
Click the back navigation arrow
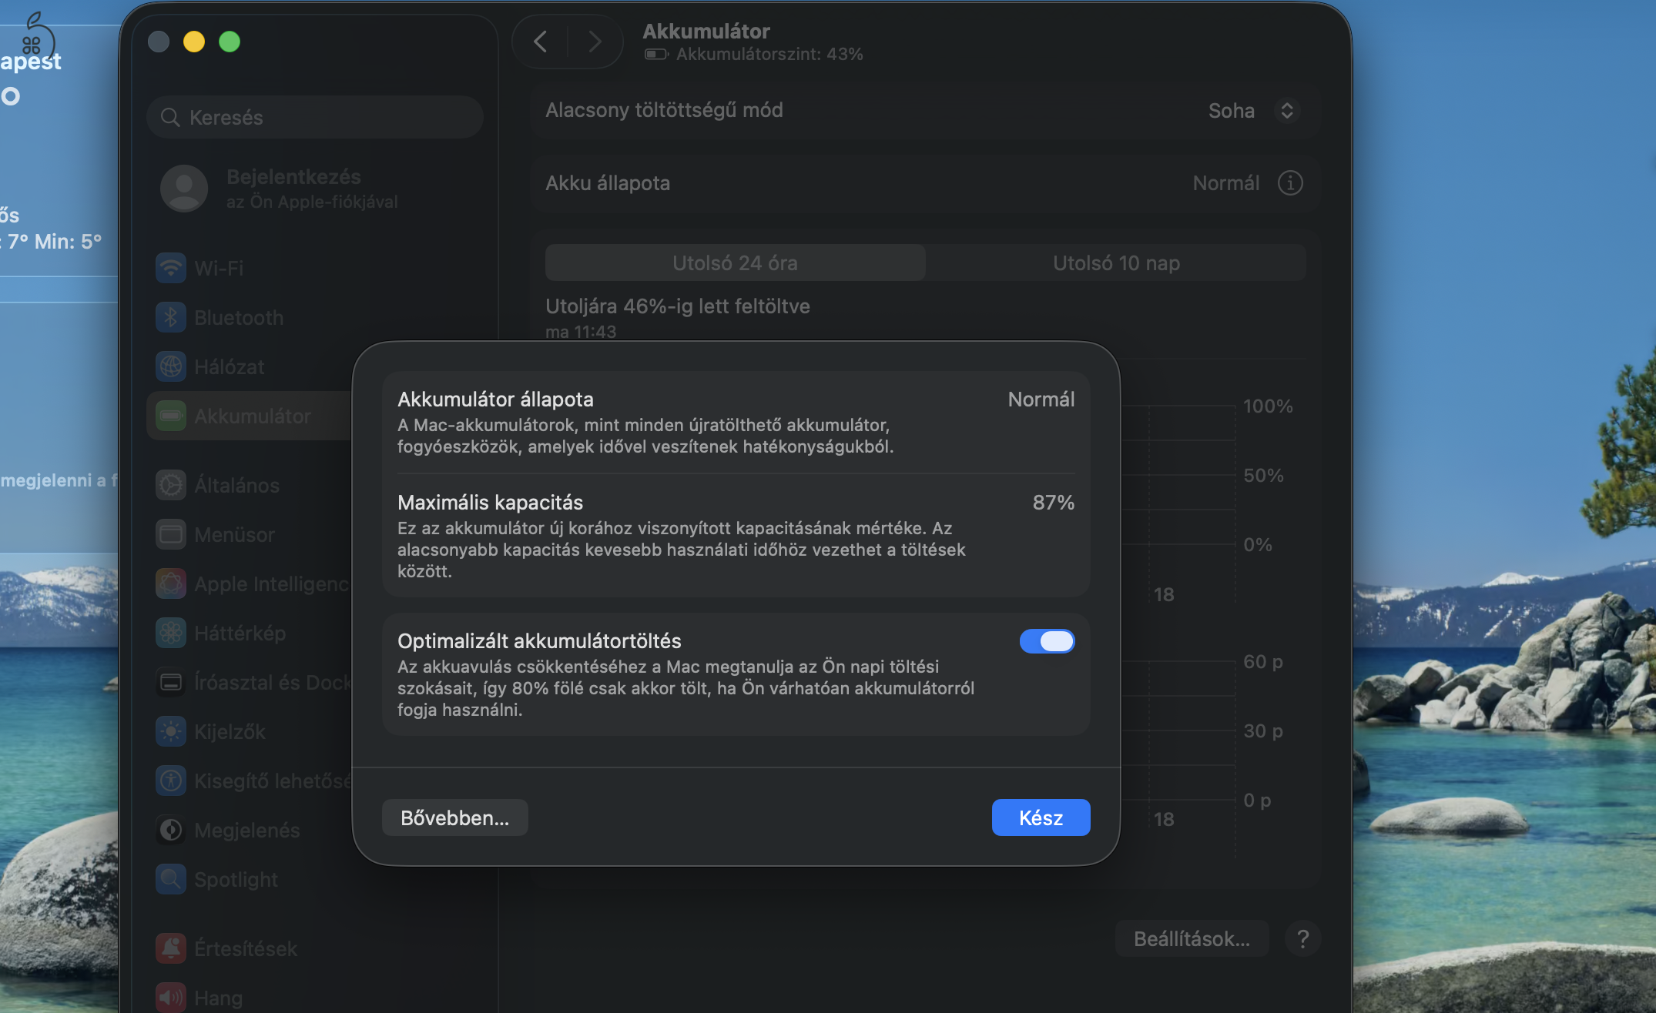541,42
